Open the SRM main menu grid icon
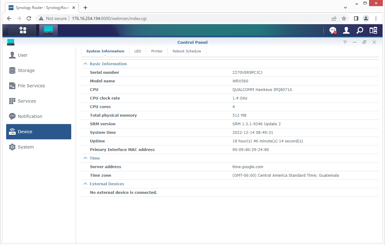This screenshot has height=245, width=385. point(23,30)
